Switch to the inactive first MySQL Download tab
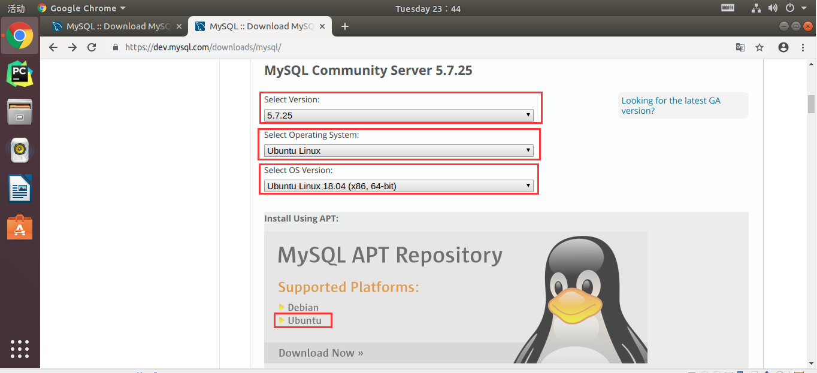817x373 pixels. (x=114, y=26)
